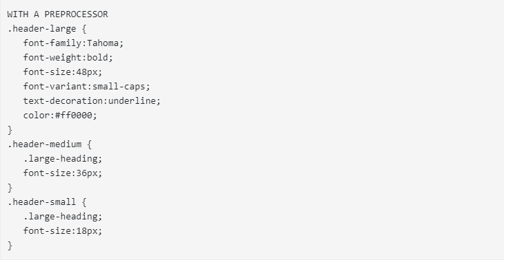Screen dimensions: 505x260
Task: Click the font-family:Tahoma declaration
Action: point(73,43)
